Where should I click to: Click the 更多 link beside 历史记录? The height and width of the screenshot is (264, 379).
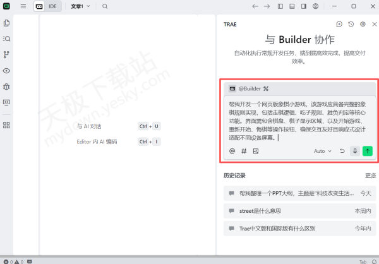(370, 175)
